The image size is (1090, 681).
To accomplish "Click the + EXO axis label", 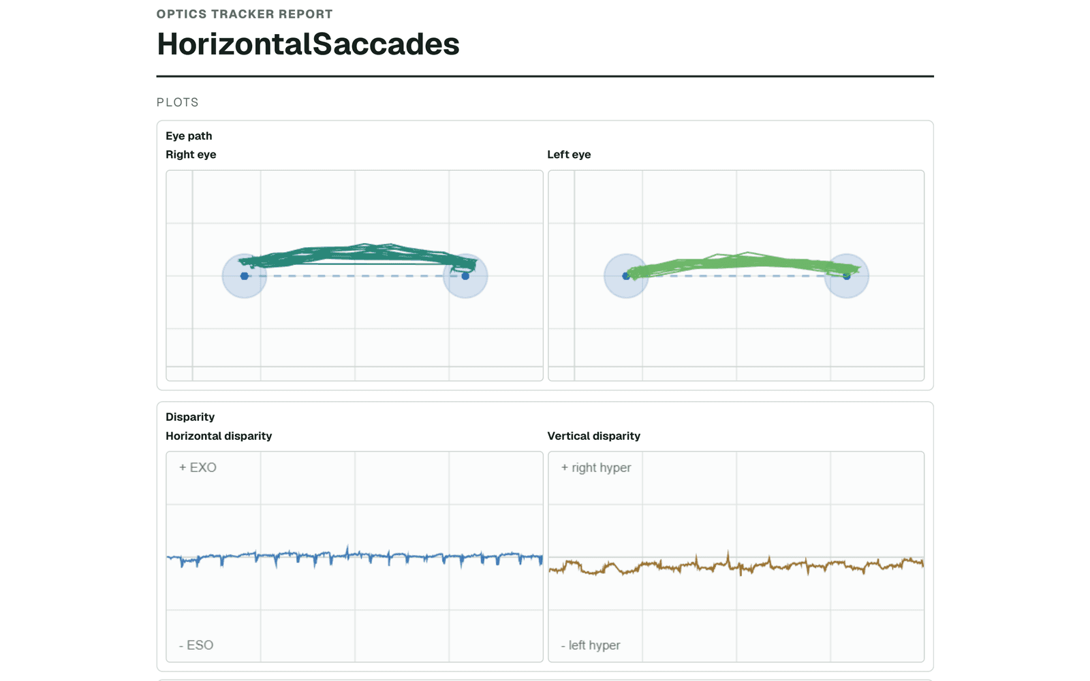I will (198, 468).
